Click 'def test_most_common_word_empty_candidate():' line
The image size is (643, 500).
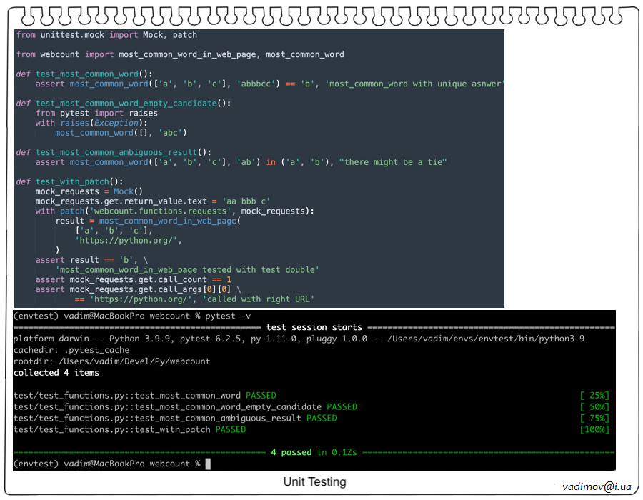(124, 104)
